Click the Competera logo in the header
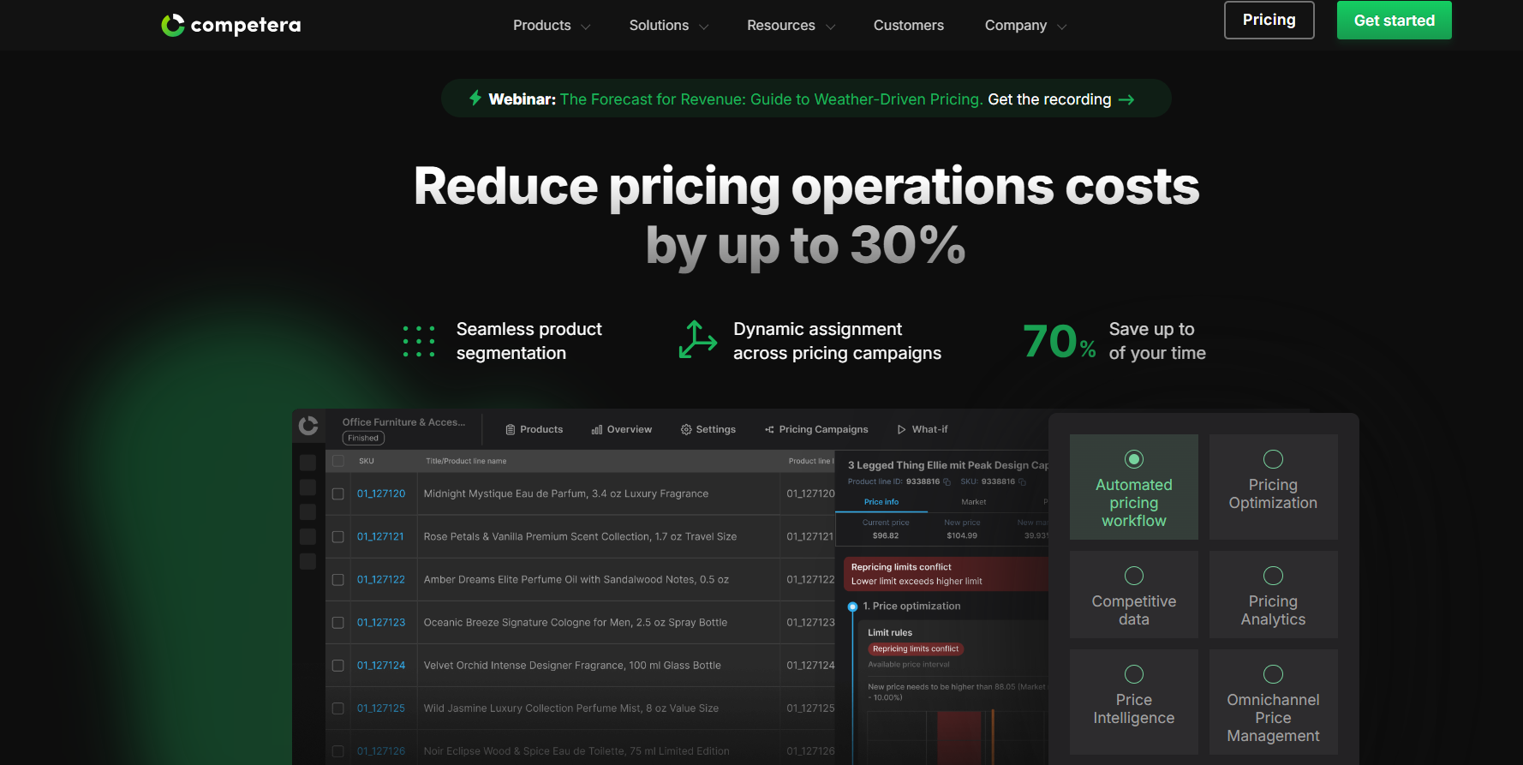Screen dimensions: 1523x765 [x=231, y=25]
